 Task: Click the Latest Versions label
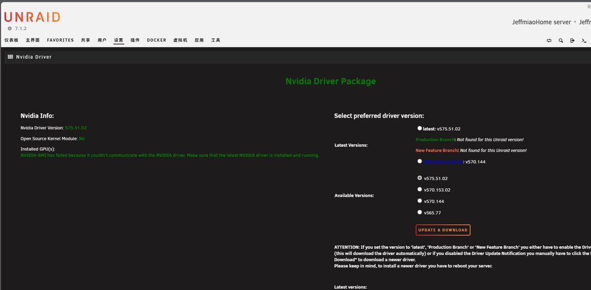pyautogui.click(x=351, y=145)
